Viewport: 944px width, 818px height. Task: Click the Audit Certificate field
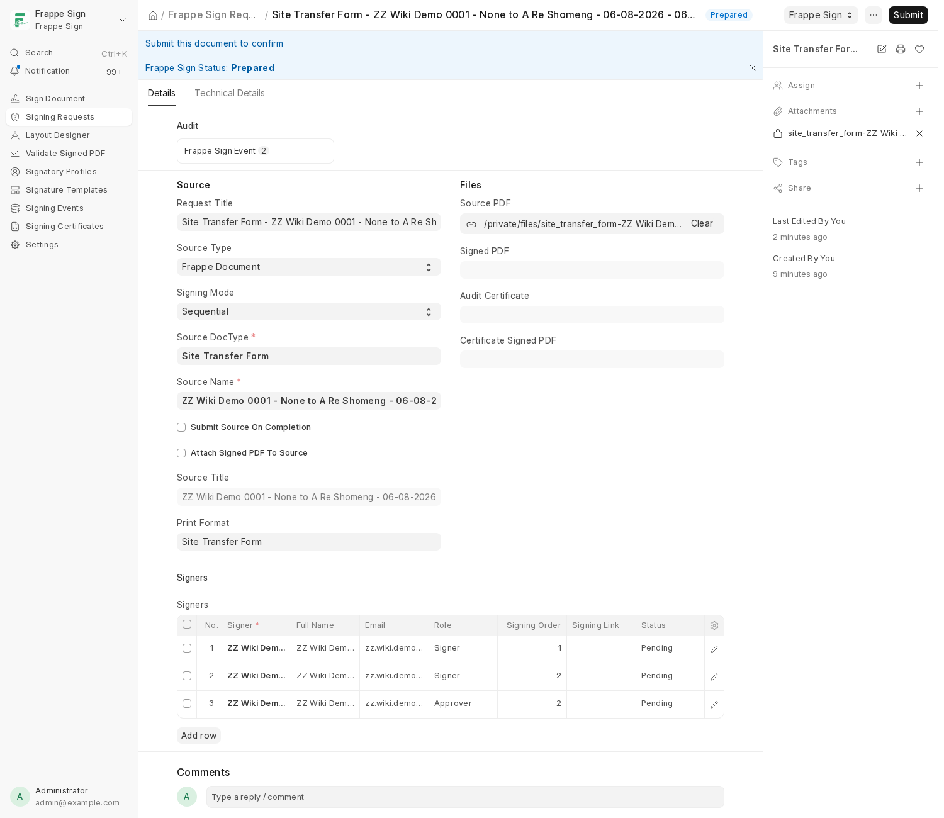coord(592,315)
